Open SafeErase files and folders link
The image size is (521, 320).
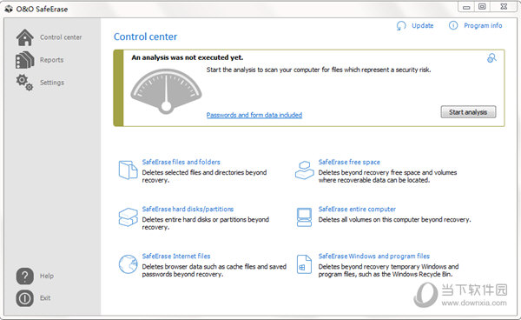point(181,162)
